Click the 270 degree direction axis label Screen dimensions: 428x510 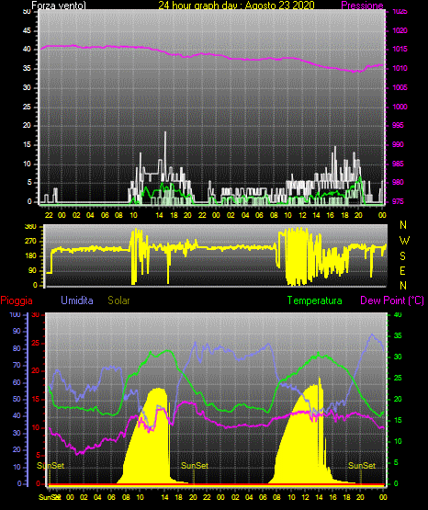pyautogui.click(x=30, y=242)
